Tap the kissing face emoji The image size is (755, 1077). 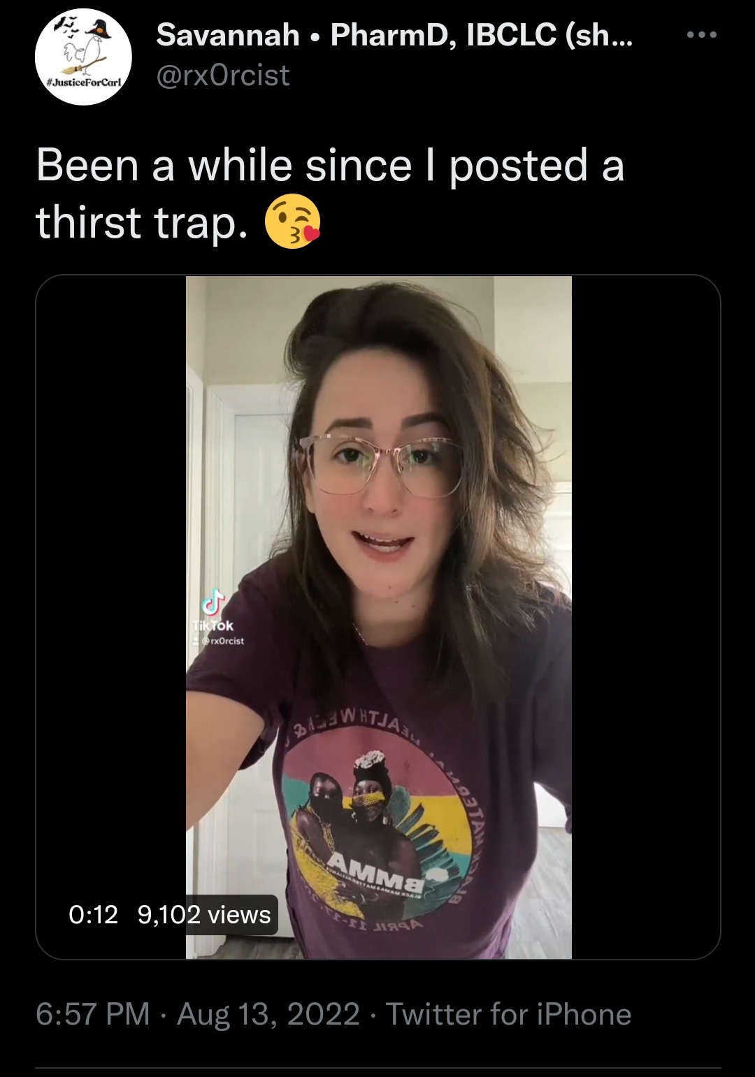[x=292, y=222]
